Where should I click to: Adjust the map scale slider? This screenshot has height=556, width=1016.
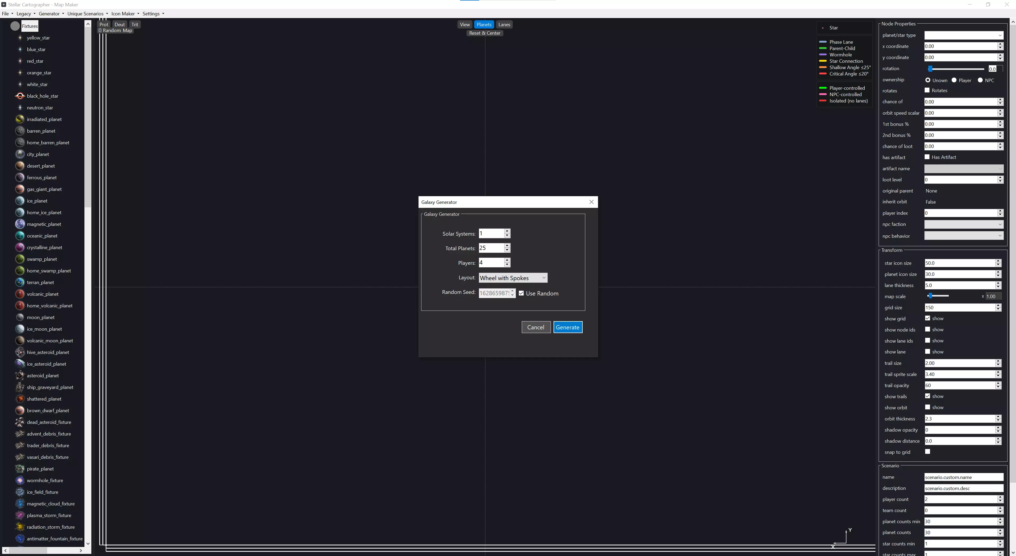[930, 296]
